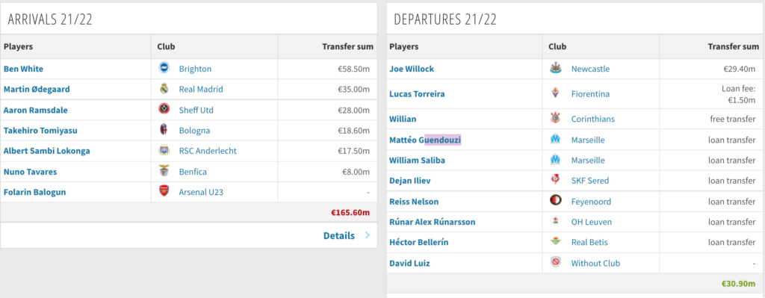Image resolution: width=765 pixels, height=298 pixels.
Task: Open the Real Betis club link
Action: pos(589,243)
